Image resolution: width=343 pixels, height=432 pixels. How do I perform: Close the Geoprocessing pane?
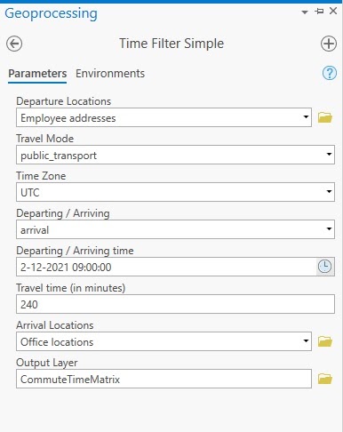[x=333, y=11]
